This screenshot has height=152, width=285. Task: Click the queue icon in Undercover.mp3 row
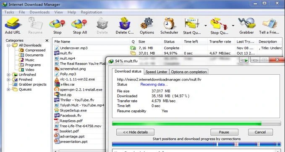pyautogui.click(x=133, y=48)
